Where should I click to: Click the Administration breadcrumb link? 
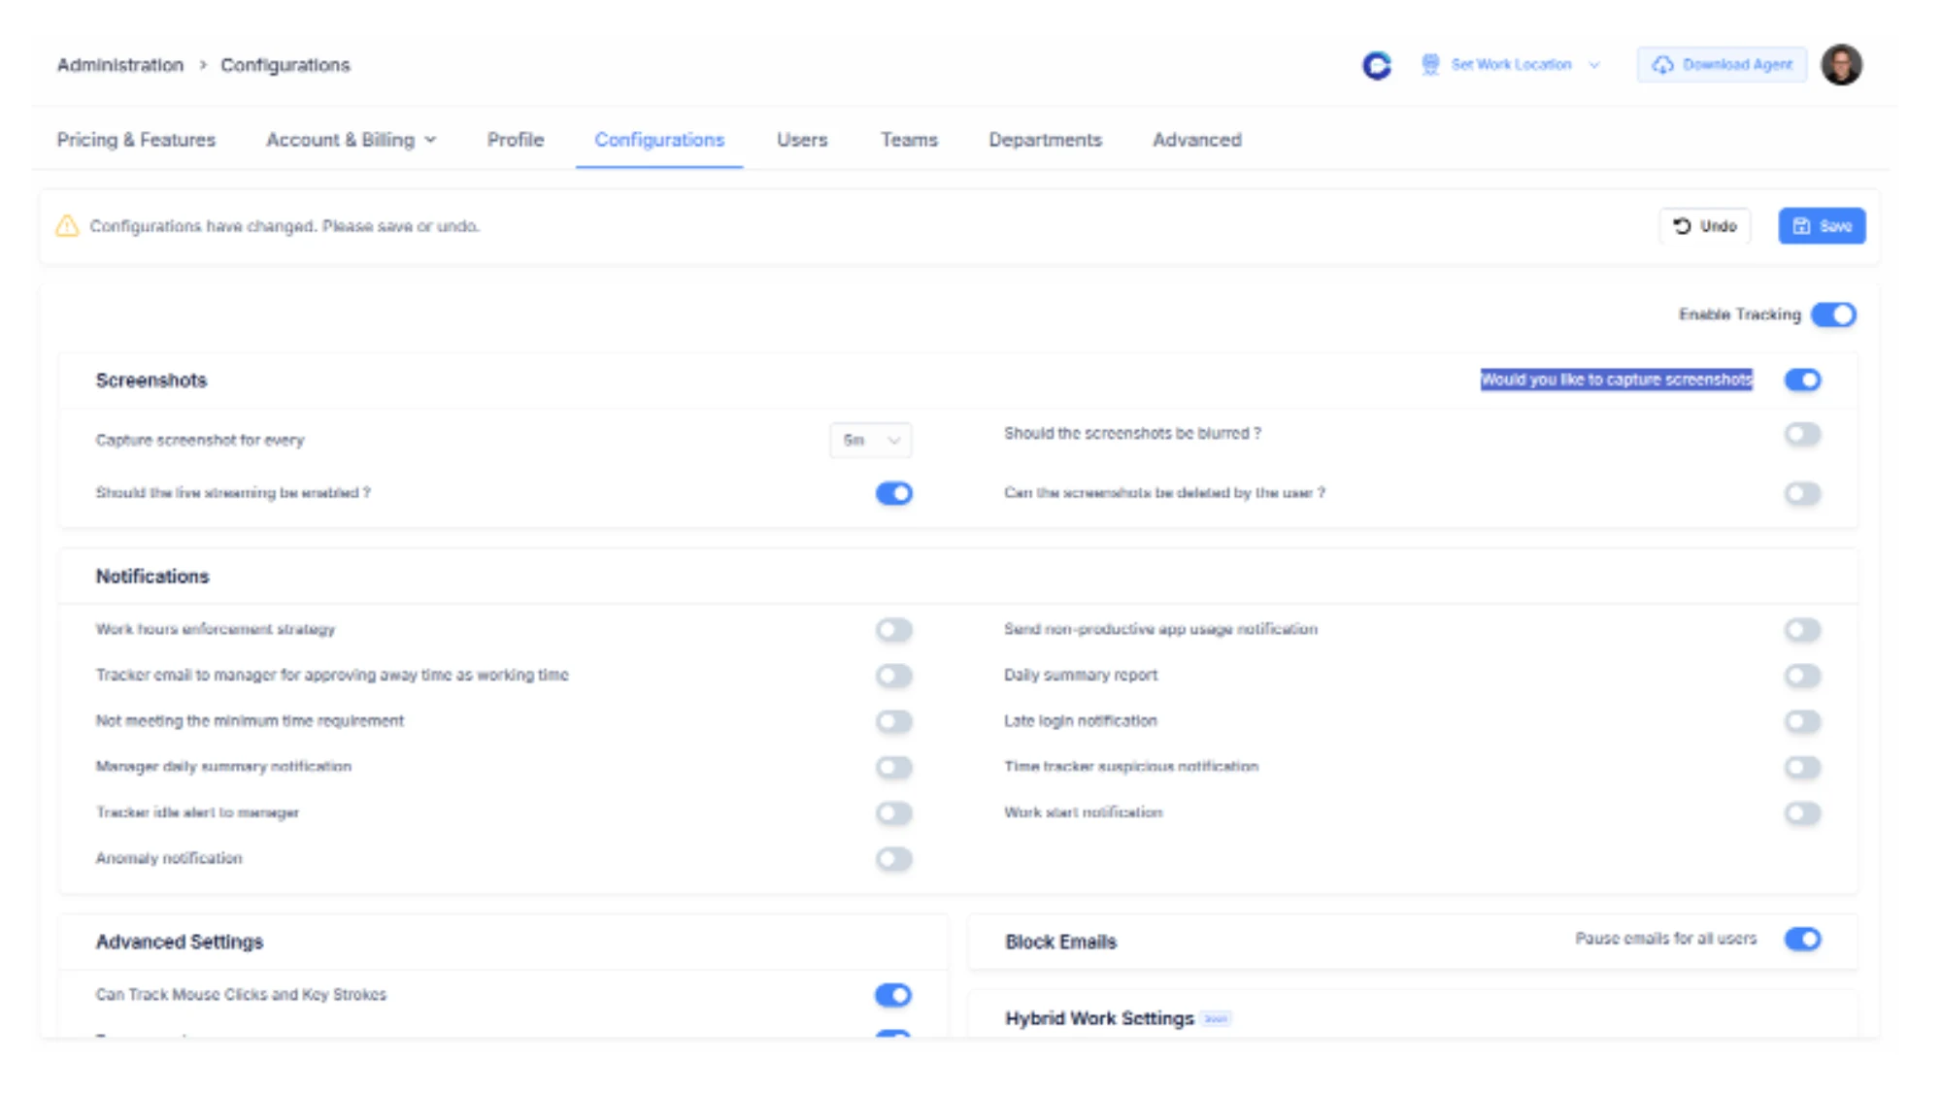[x=120, y=64]
